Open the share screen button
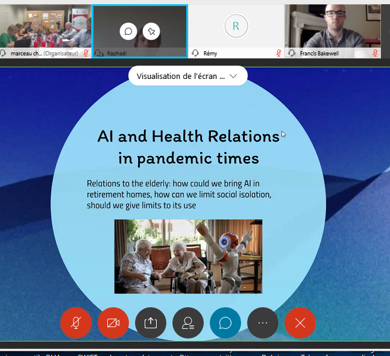This screenshot has width=390, height=356. coord(151,323)
